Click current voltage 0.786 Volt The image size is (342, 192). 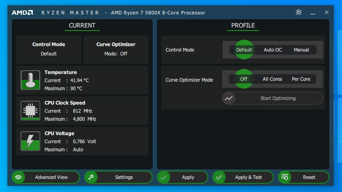click(x=84, y=141)
